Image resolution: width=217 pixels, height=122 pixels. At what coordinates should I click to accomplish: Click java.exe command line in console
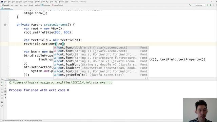[61, 82]
